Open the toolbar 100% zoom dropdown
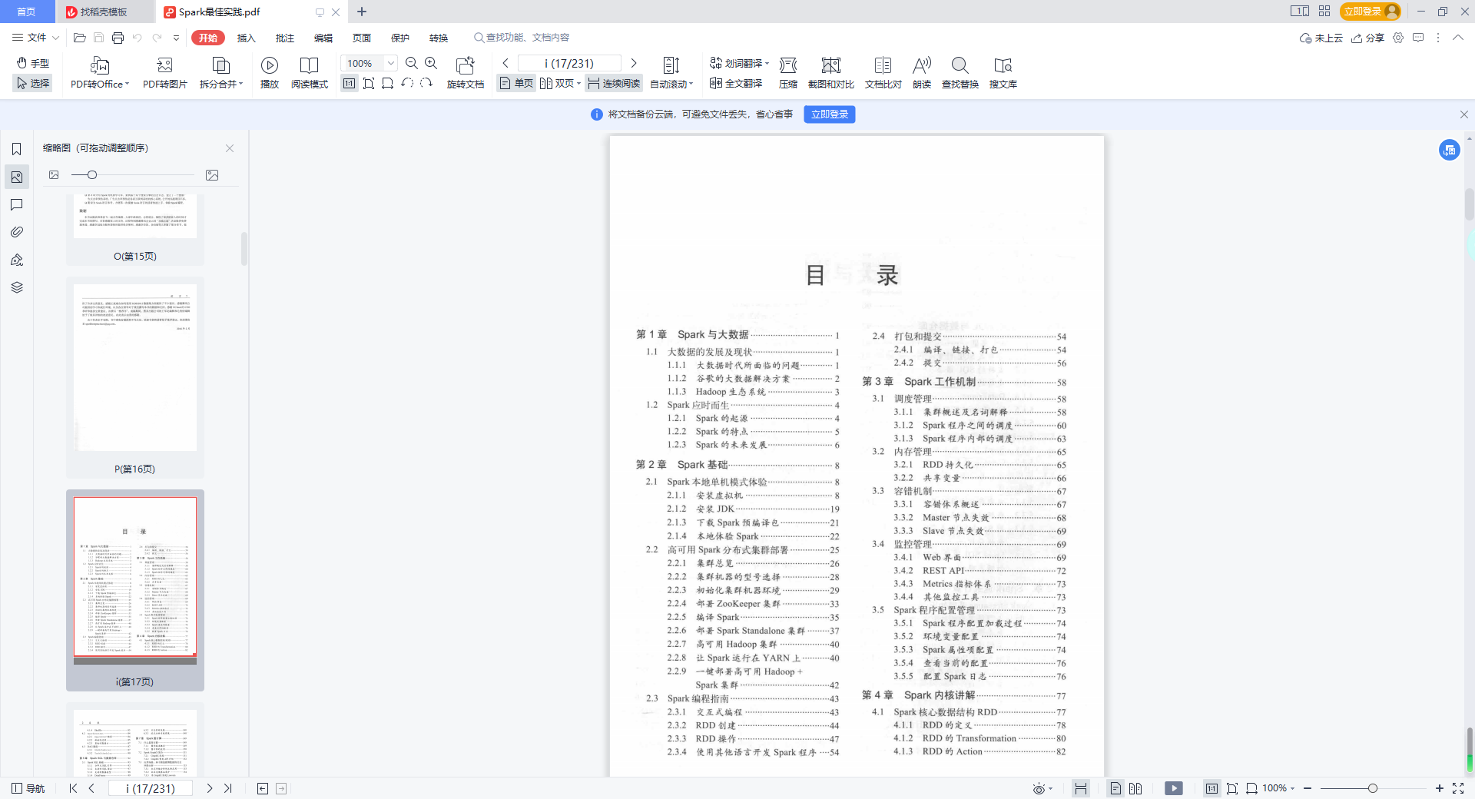The height and width of the screenshot is (799, 1475). [x=391, y=63]
